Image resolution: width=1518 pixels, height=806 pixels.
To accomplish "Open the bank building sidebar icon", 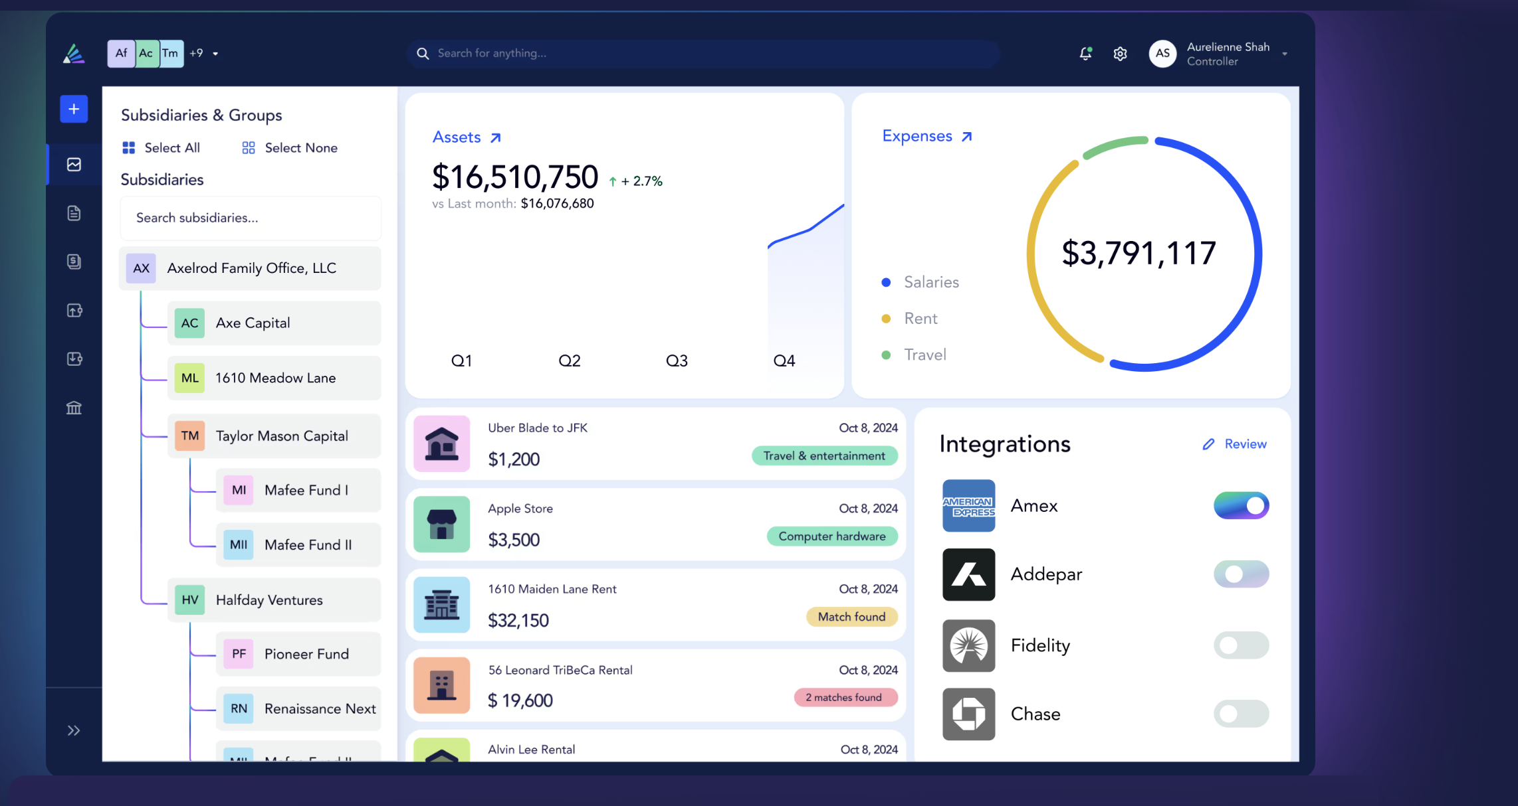I will click(x=74, y=408).
